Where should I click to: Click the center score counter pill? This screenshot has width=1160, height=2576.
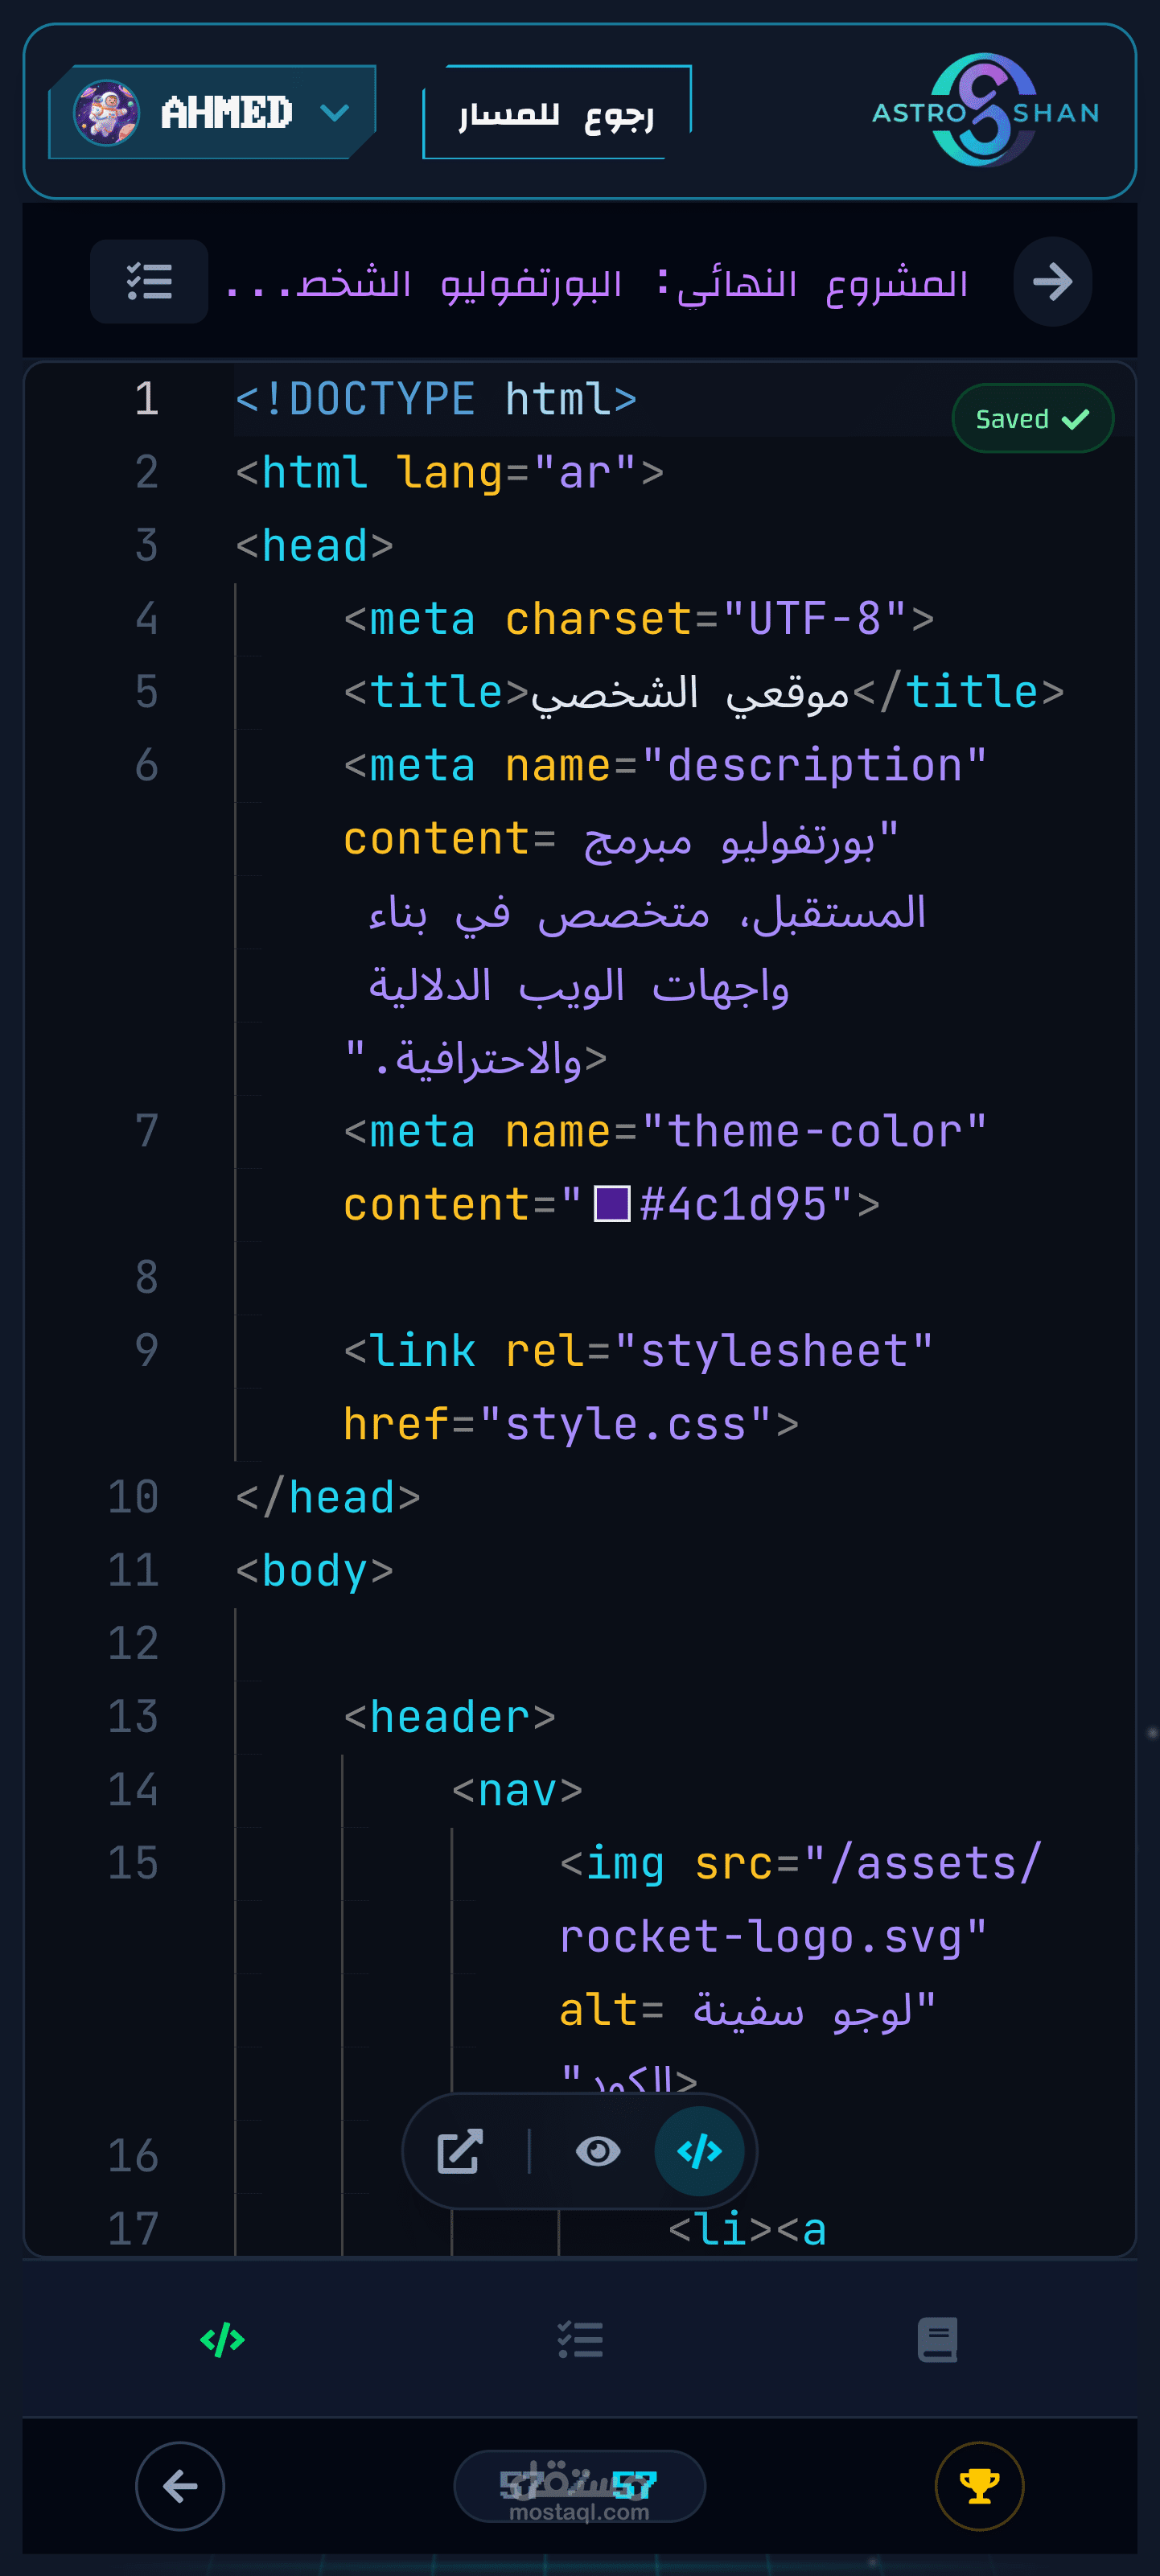[580, 2486]
